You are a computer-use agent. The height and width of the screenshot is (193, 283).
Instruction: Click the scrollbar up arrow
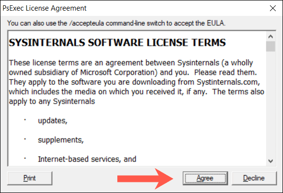pyautogui.click(x=270, y=37)
